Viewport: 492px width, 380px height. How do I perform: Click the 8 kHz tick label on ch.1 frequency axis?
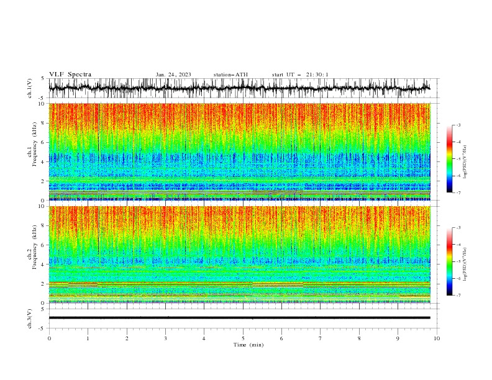[x=43, y=123]
